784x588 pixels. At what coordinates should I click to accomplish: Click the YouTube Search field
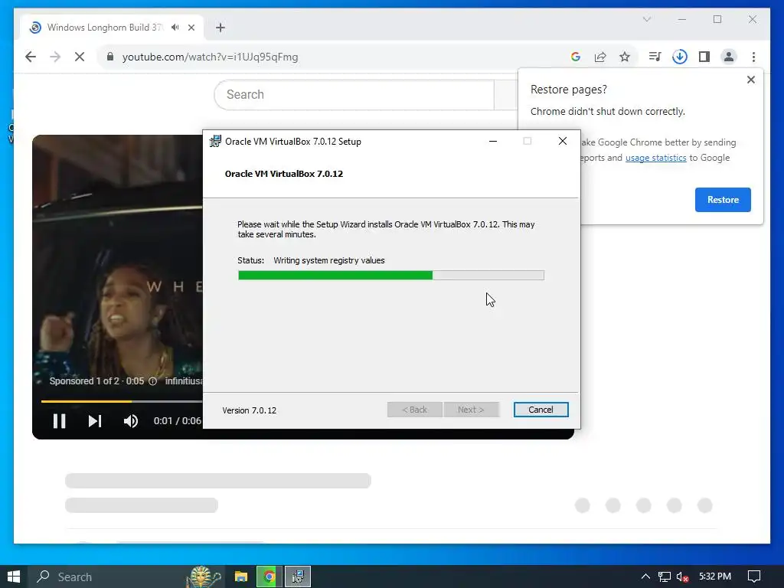pyautogui.click(x=354, y=94)
